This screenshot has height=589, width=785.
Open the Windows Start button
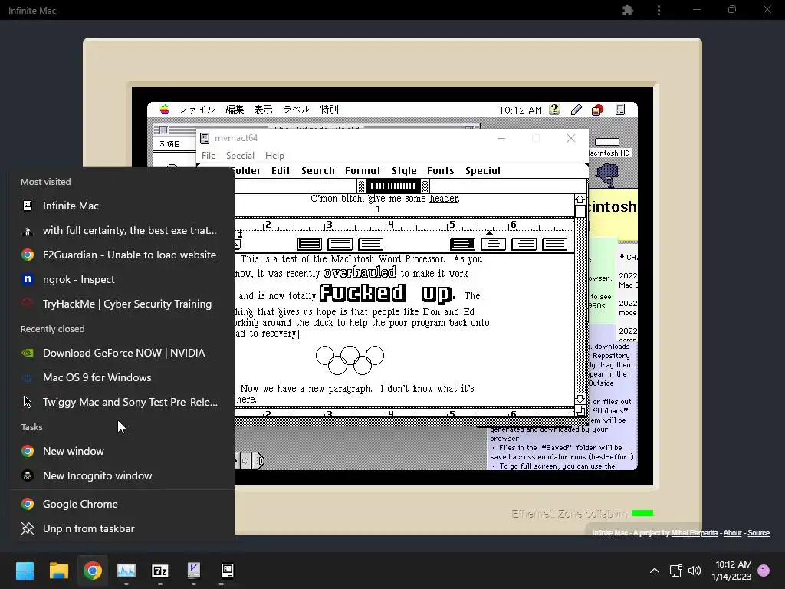25,571
